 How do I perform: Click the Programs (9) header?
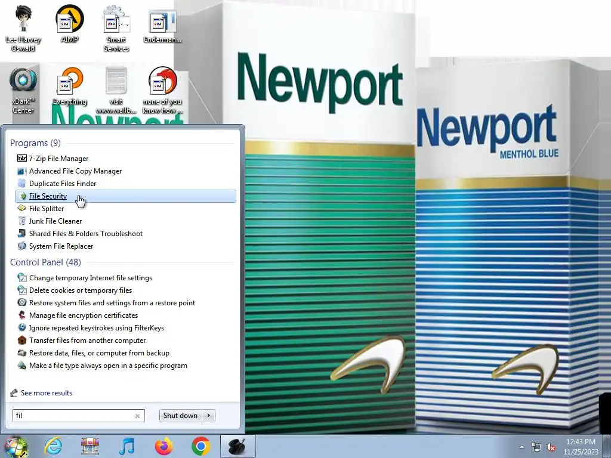coord(35,143)
